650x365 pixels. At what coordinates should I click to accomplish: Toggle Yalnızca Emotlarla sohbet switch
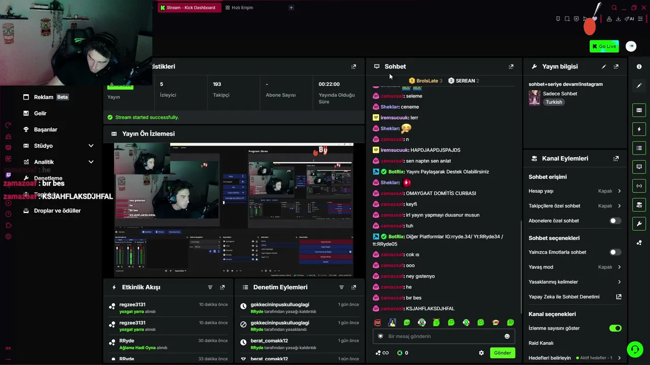[x=615, y=252]
